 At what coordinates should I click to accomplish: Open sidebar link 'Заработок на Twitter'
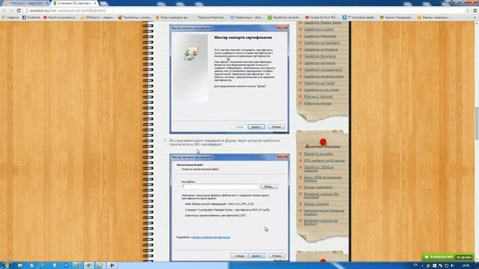point(320,83)
